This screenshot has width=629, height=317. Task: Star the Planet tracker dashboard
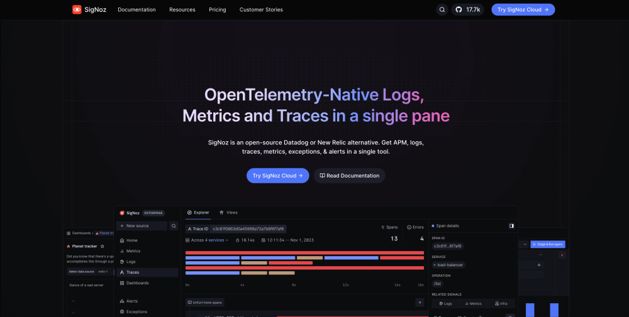(x=103, y=246)
